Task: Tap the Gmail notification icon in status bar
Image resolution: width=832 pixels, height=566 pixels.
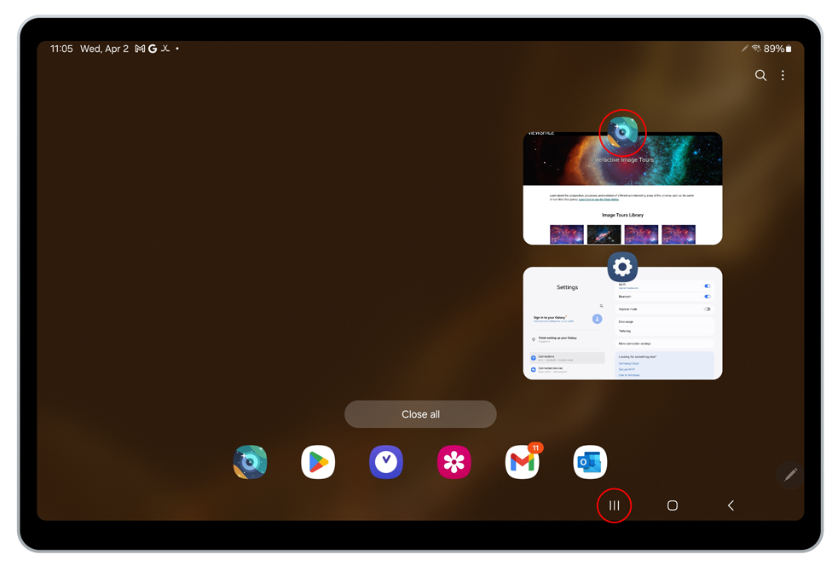Action: coord(140,49)
